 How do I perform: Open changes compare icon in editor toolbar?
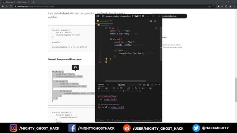tap(151, 21)
